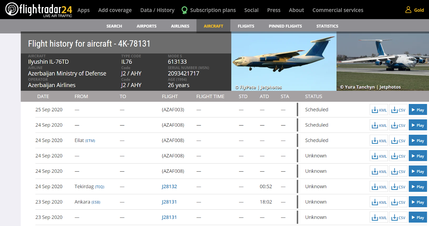View the FlyPete aircraft-in-flight photo
The height and width of the screenshot is (226, 429).
coord(284,62)
